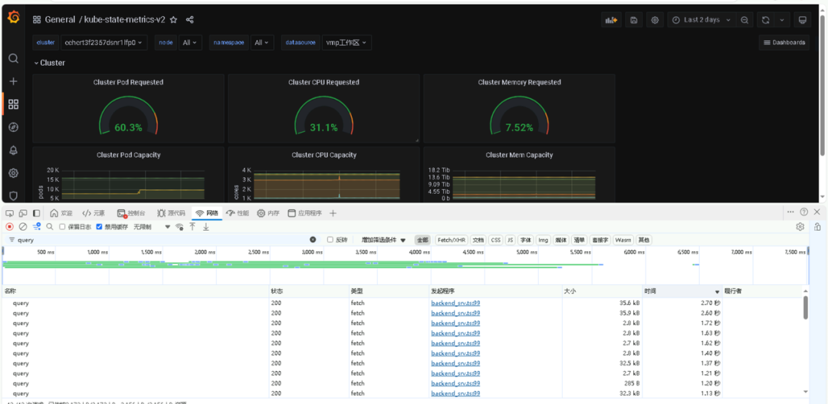
Task: Filter requests by Fetch/XHR type
Action: click(x=451, y=240)
